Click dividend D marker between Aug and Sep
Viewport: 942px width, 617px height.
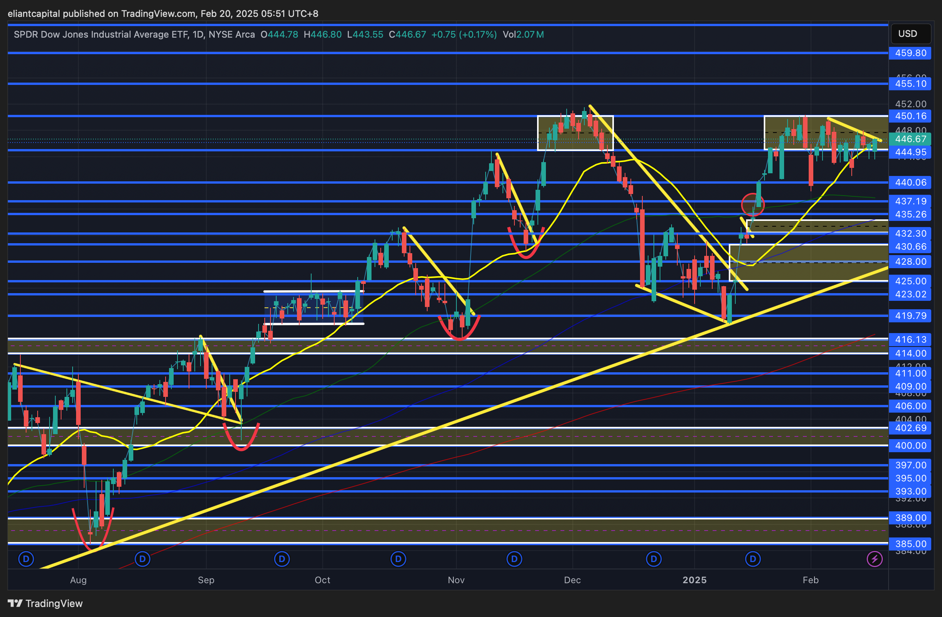(x=143, y=559)
